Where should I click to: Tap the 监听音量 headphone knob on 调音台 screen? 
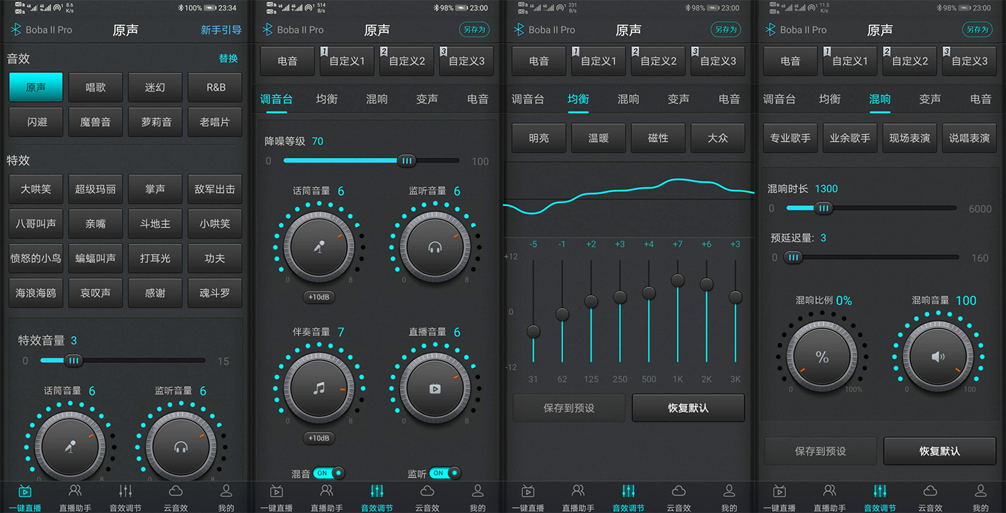(435, 248)
